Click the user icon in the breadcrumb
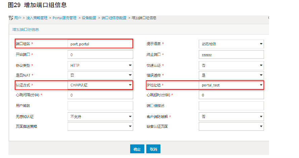The width and height of the screenshot is (299, 158). pyautogui.click(x=10, y=18)
